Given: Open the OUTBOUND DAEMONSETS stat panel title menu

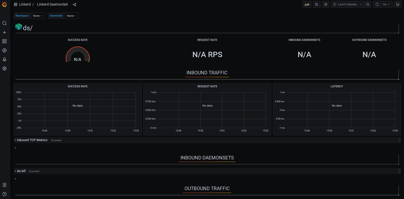Looking at the screenshot, I should pyautogui.click(x=369, y=40).
